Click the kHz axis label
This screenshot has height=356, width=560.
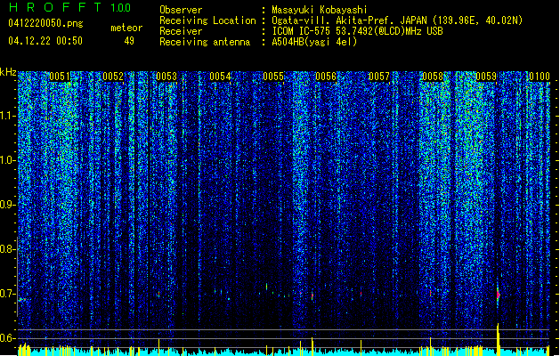pyautogui.click(x=8, y=72)
